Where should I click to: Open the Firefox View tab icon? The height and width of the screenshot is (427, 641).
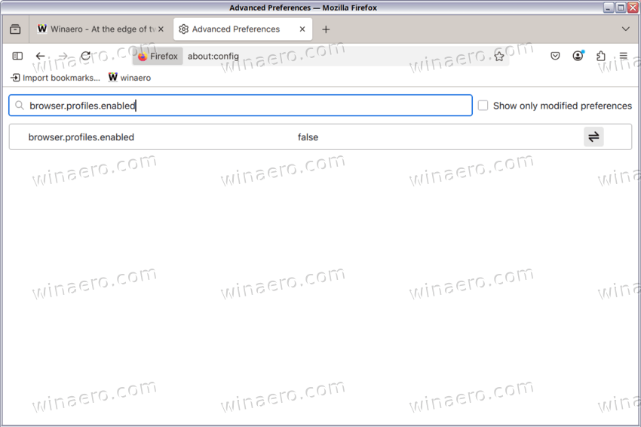[x=15, y=29]
